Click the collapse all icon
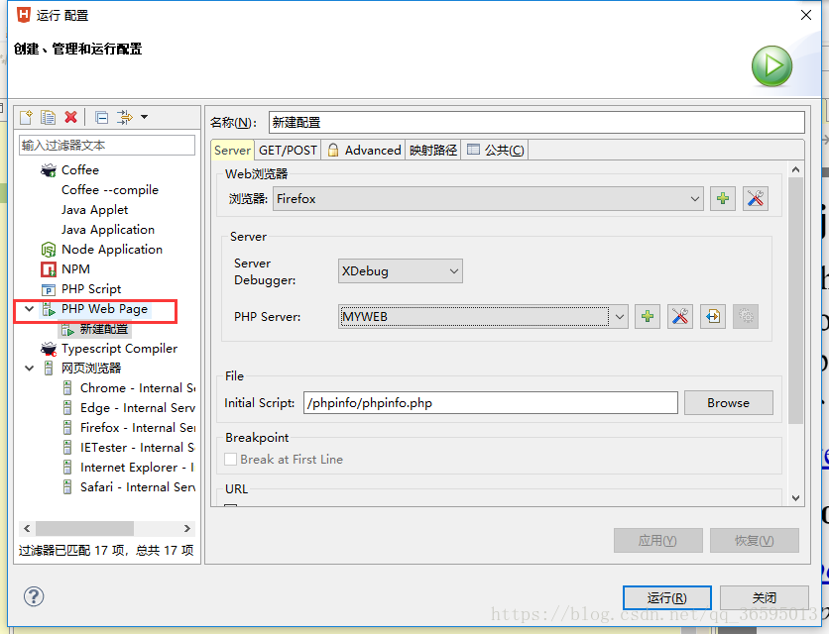The height and width of the screenshot is (634, 829). pos(101,117)
